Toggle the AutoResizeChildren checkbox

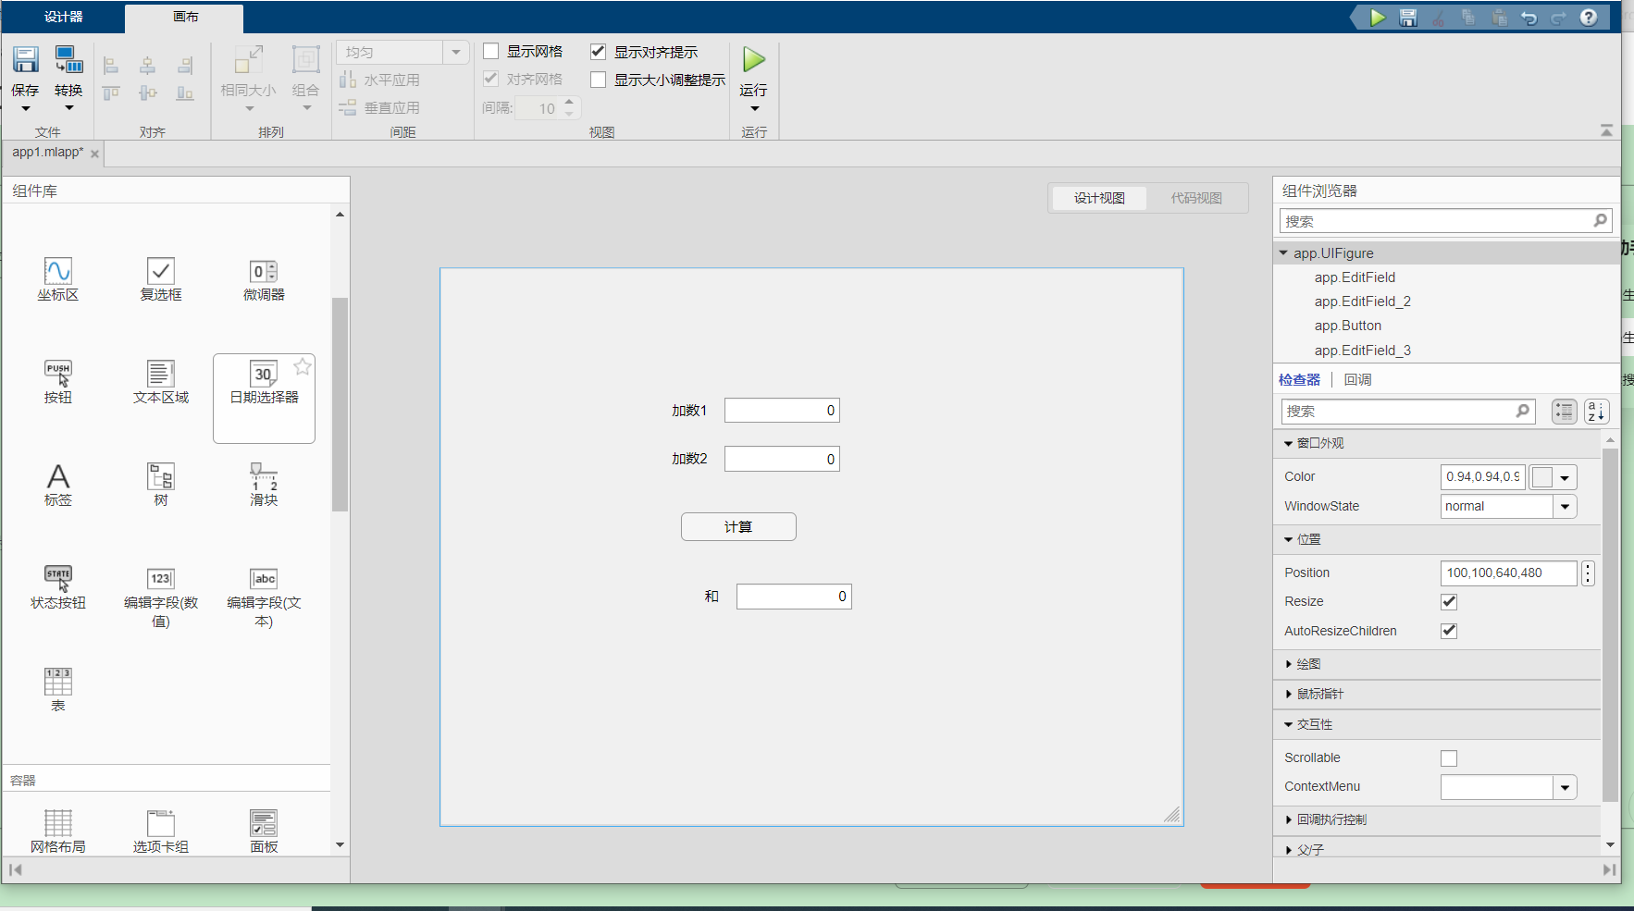click(1449, 631)
